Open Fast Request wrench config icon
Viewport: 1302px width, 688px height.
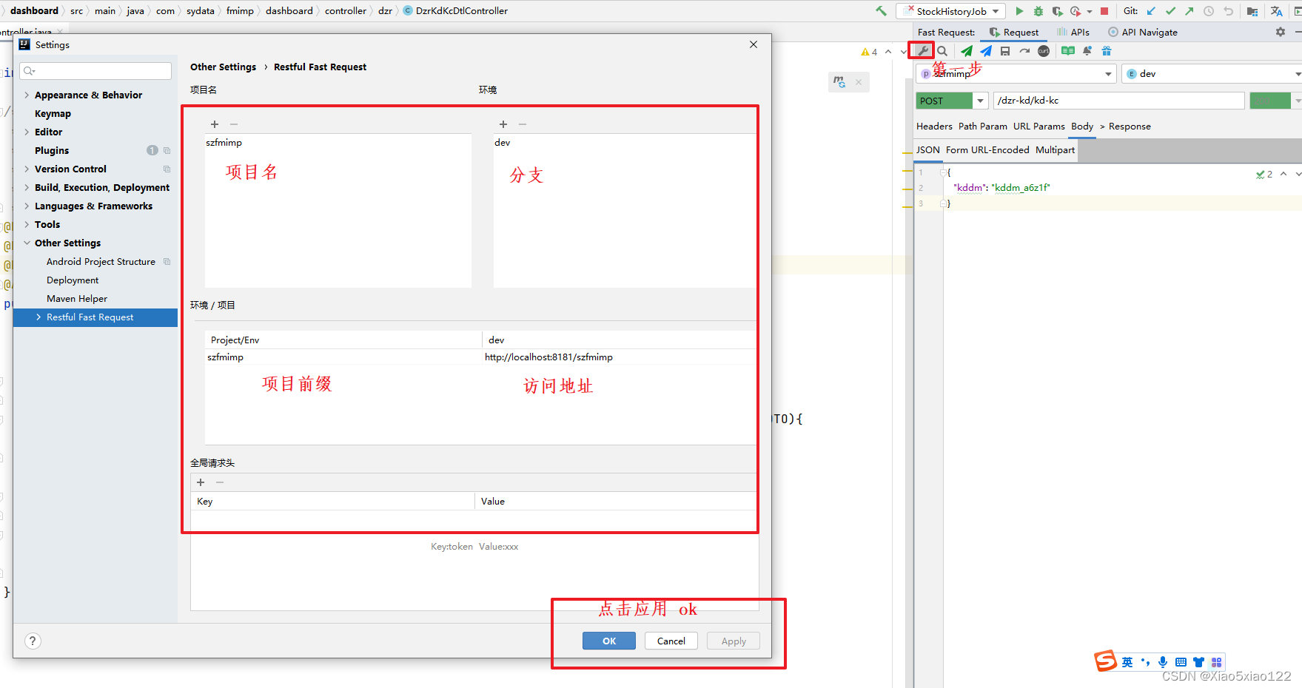click(x=922, y=51)
